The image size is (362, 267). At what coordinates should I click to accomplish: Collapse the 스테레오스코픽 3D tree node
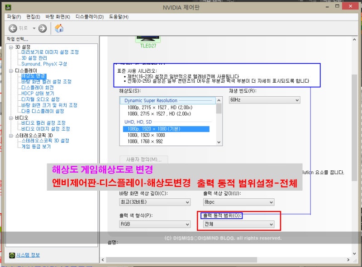[11, 136]
